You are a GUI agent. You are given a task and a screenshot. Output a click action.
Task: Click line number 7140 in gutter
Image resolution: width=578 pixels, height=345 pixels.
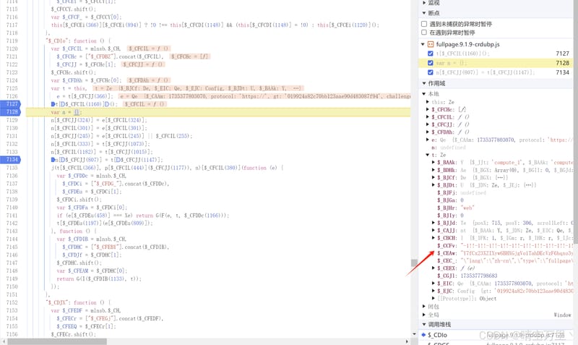point(12,208)
